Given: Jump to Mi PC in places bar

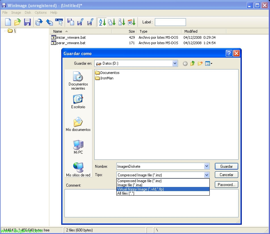Looking at the screenshot, I should [78, 147].
